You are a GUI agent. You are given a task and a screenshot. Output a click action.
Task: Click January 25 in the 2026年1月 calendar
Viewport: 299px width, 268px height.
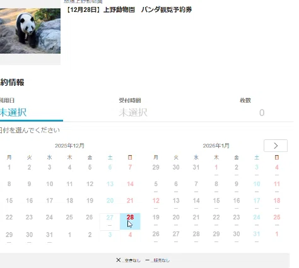(x=277, y=219)
